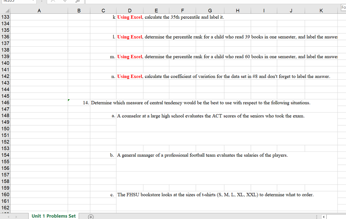Click the sheet tab scroll right arrow
The image size is (346, 219).
coord(16,217)
